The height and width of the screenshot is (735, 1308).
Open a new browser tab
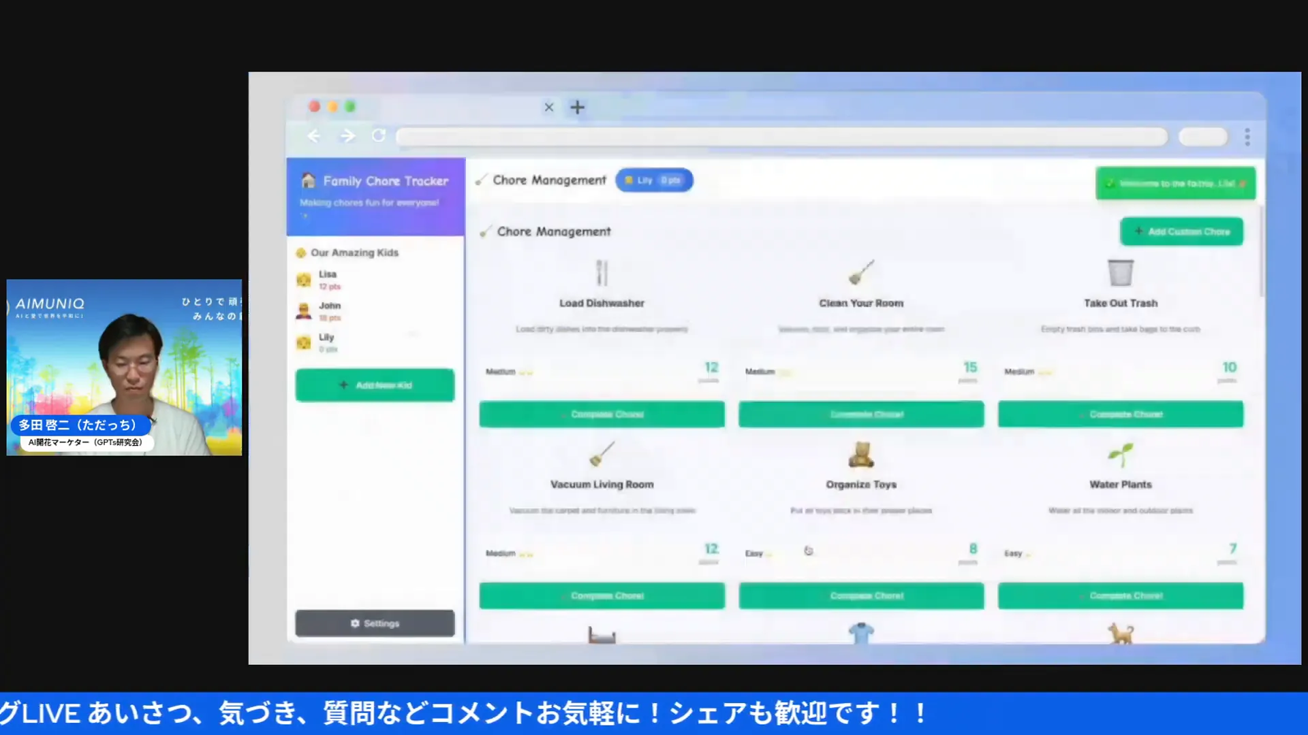(x=577, y=108)
